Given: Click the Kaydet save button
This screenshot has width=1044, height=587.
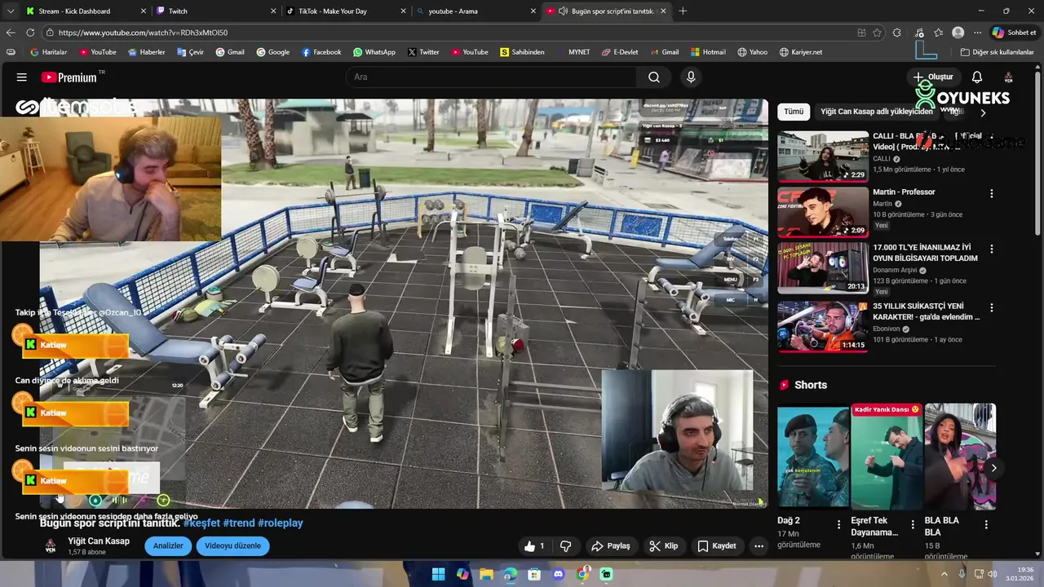Looking at the screenshot, I should coord(716,546).
